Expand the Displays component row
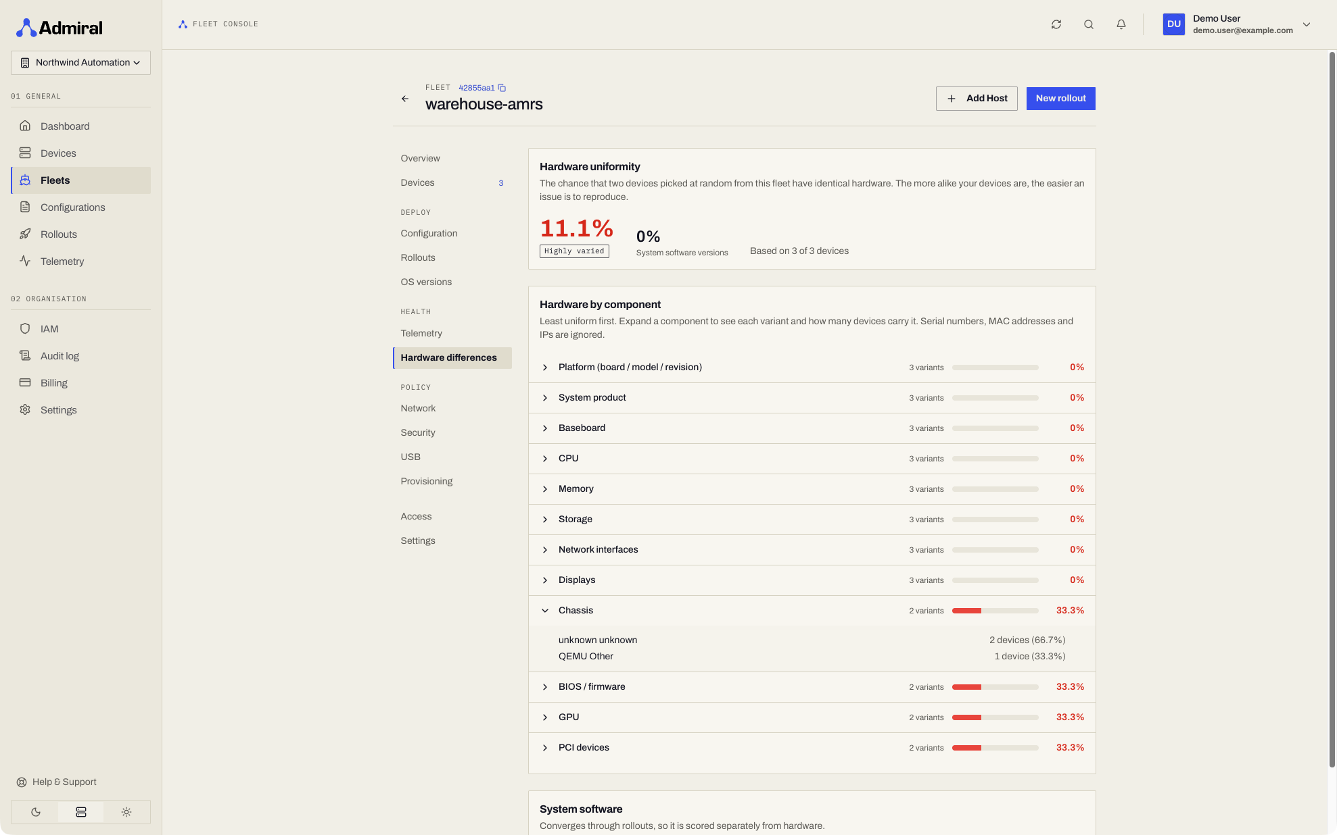Image resolution: width=1337 pixels, height=835 pixels. click(x=812, y=580)
